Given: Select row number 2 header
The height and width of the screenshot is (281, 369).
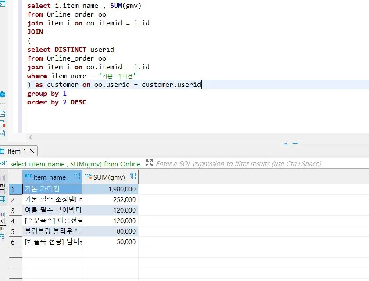Looking at the screenshot, I should tap(15, 200).
